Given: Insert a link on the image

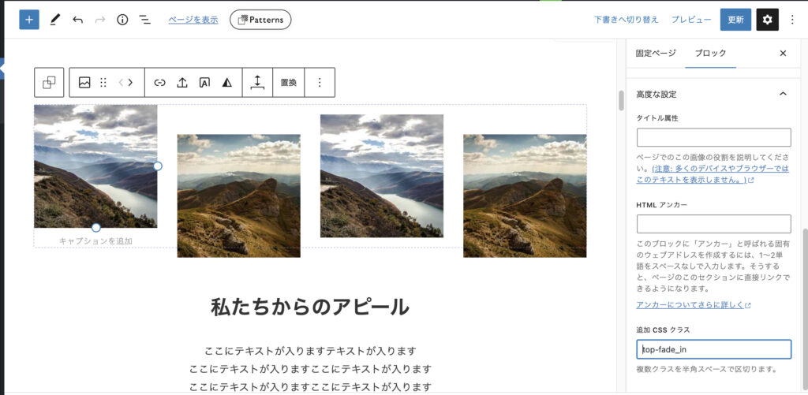Looking at the screenshot, I should coord(159,83).
